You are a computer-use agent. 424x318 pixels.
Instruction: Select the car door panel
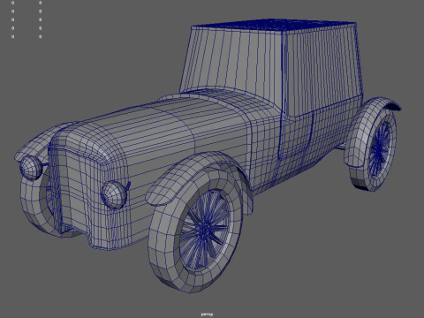295,137
